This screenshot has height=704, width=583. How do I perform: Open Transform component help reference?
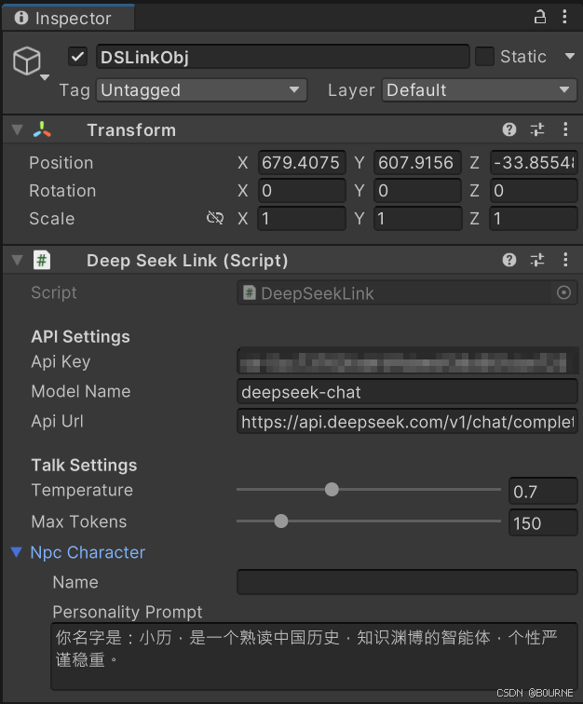[508, 129]
